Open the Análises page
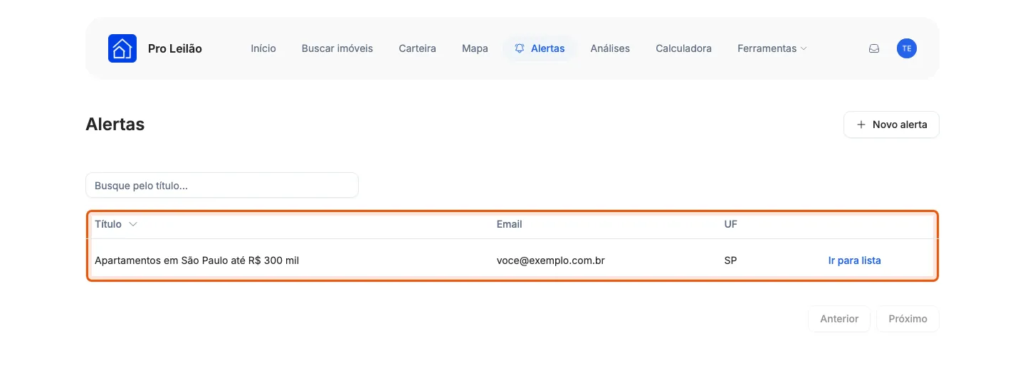Viewport: 1025px width, 370px height. tap(610, 48)
